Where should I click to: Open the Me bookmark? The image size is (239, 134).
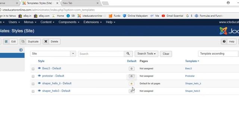(x=155, y=16)
